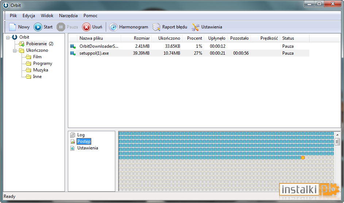Screen dimensions: 344x203
Task: Maximize the Orbit window
Action: 319,4
